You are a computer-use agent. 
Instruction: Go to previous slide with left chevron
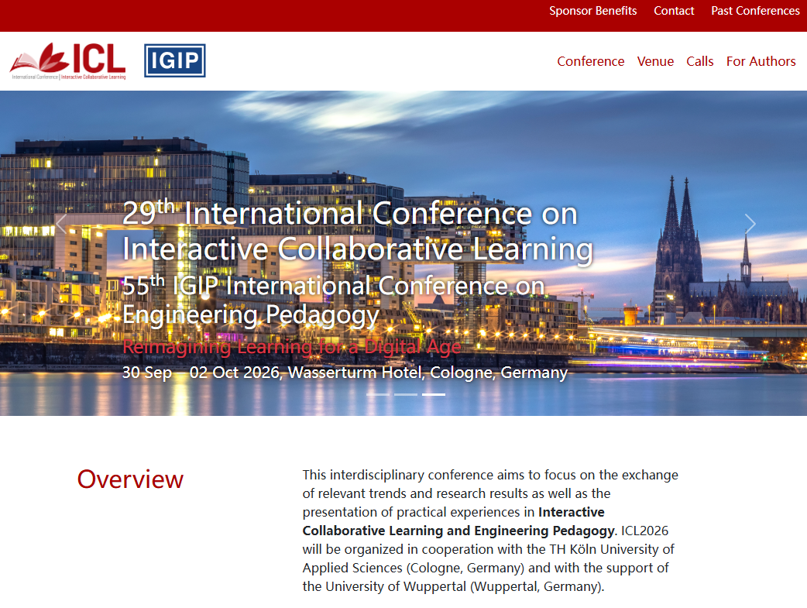(60, 225)
